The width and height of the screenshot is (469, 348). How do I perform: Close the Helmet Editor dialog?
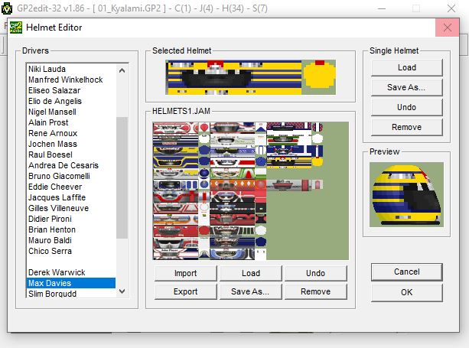446,28
